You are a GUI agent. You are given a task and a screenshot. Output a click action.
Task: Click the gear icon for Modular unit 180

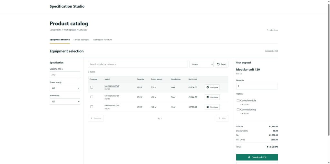click(208, 97)
